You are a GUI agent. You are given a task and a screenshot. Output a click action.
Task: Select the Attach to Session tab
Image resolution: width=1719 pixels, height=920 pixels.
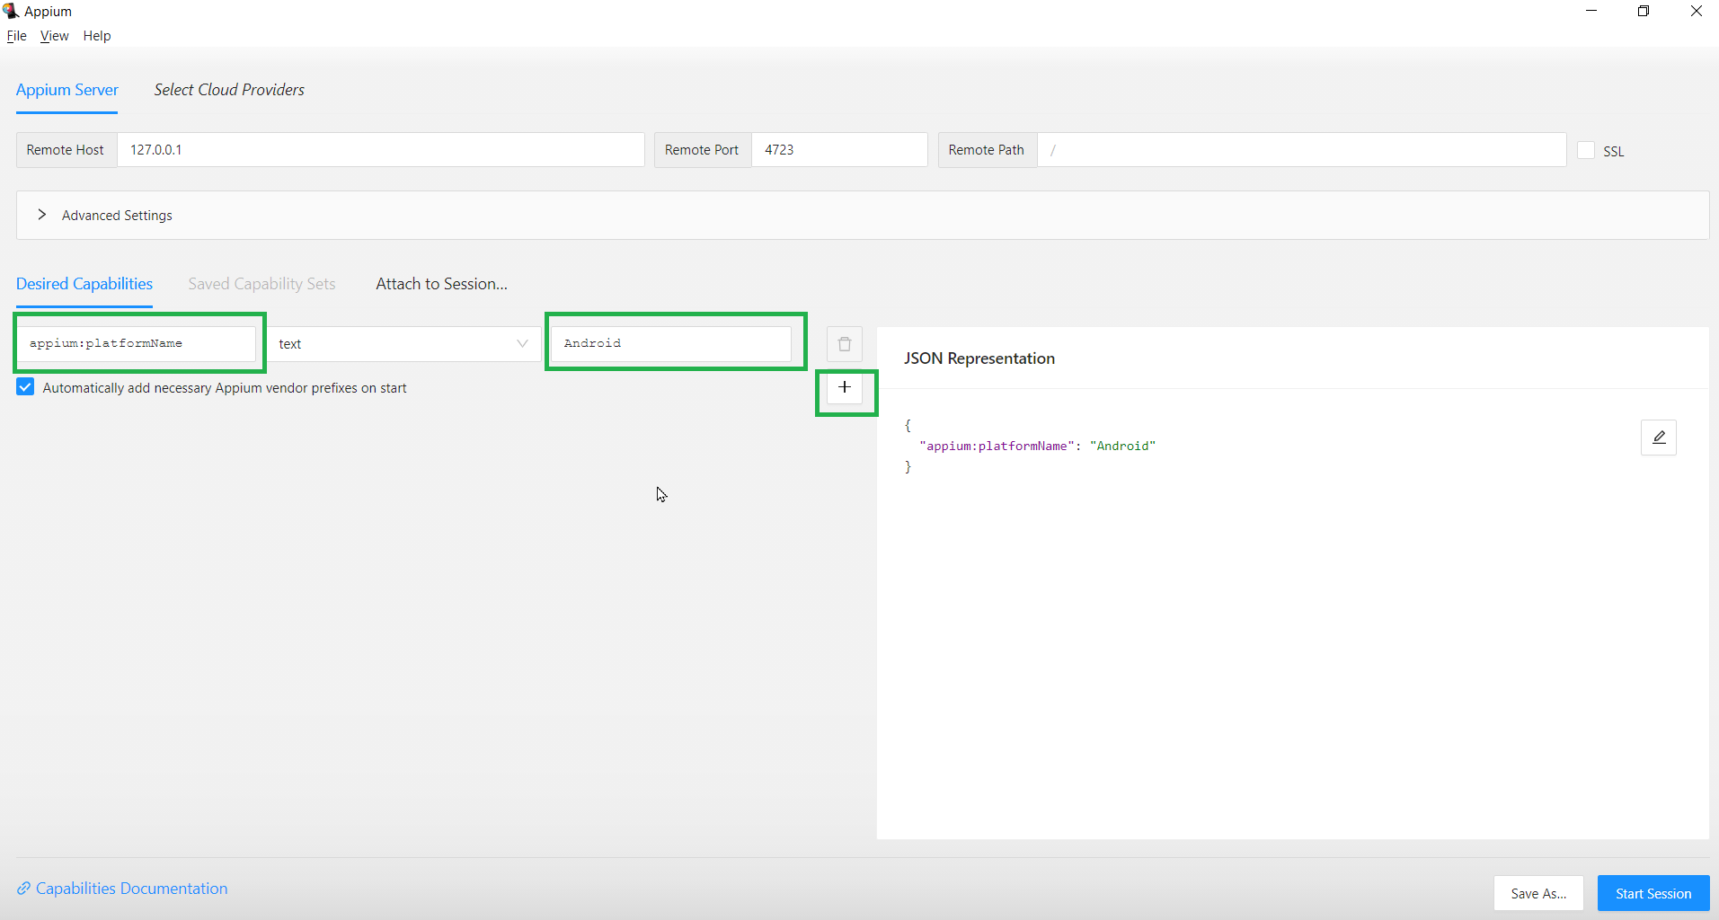(440, 284)
